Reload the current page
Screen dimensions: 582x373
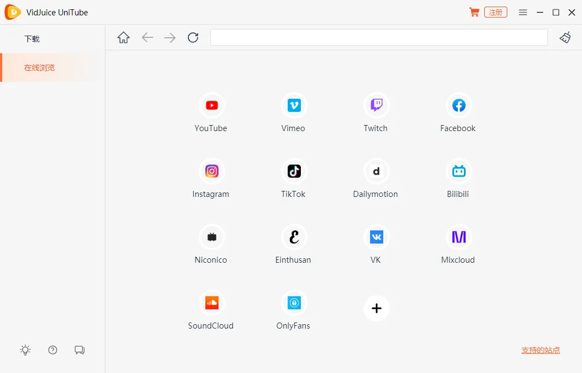(193, 37)
